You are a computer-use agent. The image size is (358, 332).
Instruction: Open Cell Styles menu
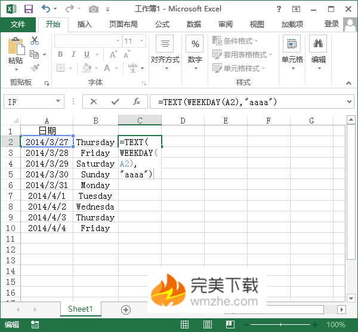[x=239, y=68]
